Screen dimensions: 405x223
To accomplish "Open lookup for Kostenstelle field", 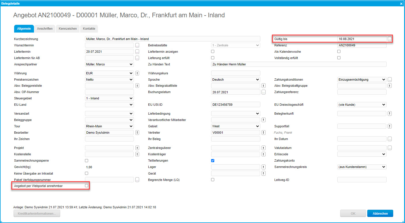I will (137, 154).
